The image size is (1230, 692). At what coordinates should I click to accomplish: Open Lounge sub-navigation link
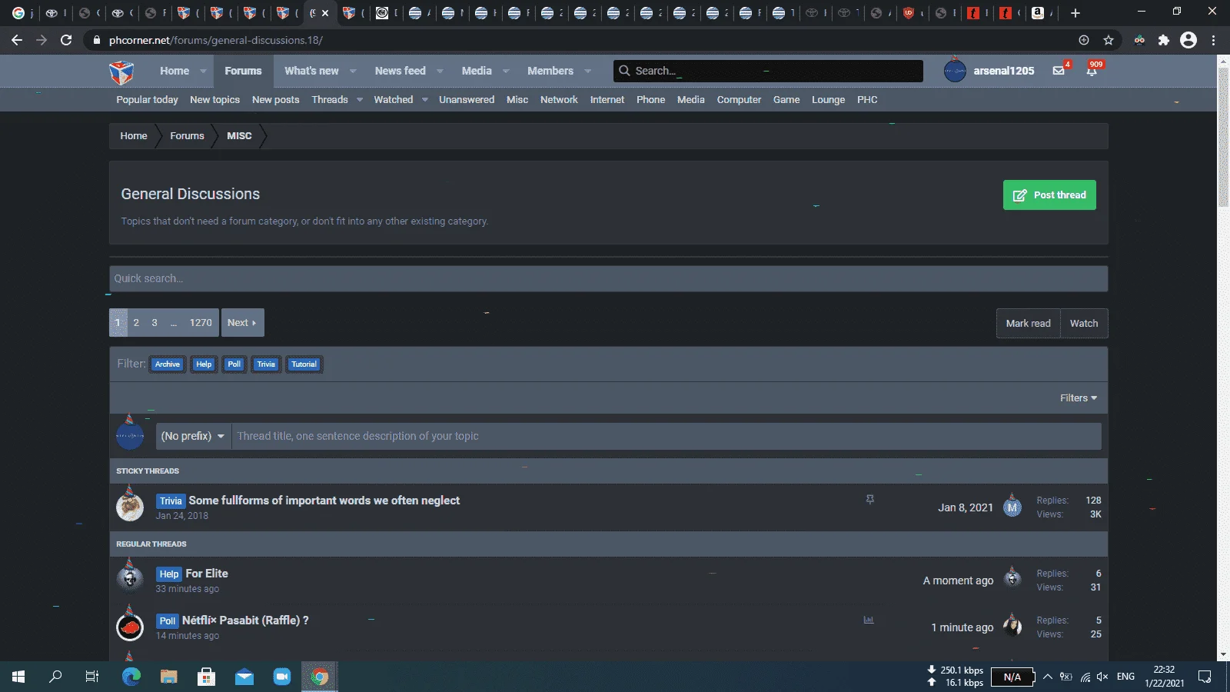pos(828,100)
